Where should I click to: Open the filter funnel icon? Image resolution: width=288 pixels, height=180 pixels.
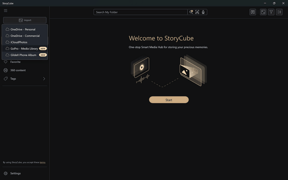[271, 12]
